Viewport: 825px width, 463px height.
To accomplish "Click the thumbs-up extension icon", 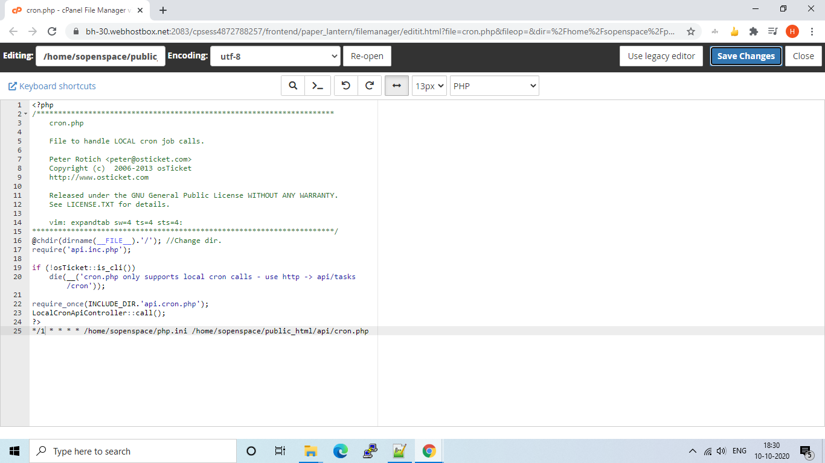I will (734, 31).
